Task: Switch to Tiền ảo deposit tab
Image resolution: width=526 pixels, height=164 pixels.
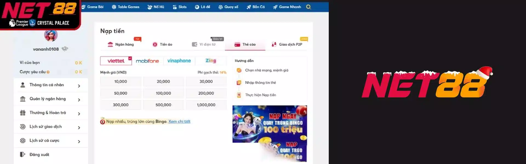Action: pos(162,44)
